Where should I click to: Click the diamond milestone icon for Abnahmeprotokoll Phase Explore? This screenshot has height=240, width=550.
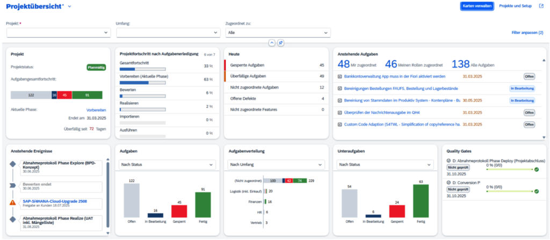click(13, 164)
